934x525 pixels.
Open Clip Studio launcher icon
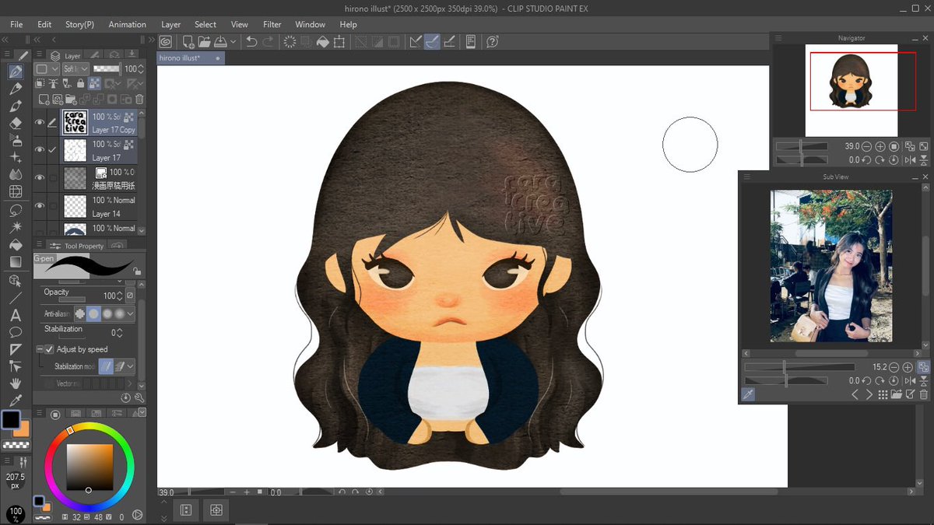(165, 42)
